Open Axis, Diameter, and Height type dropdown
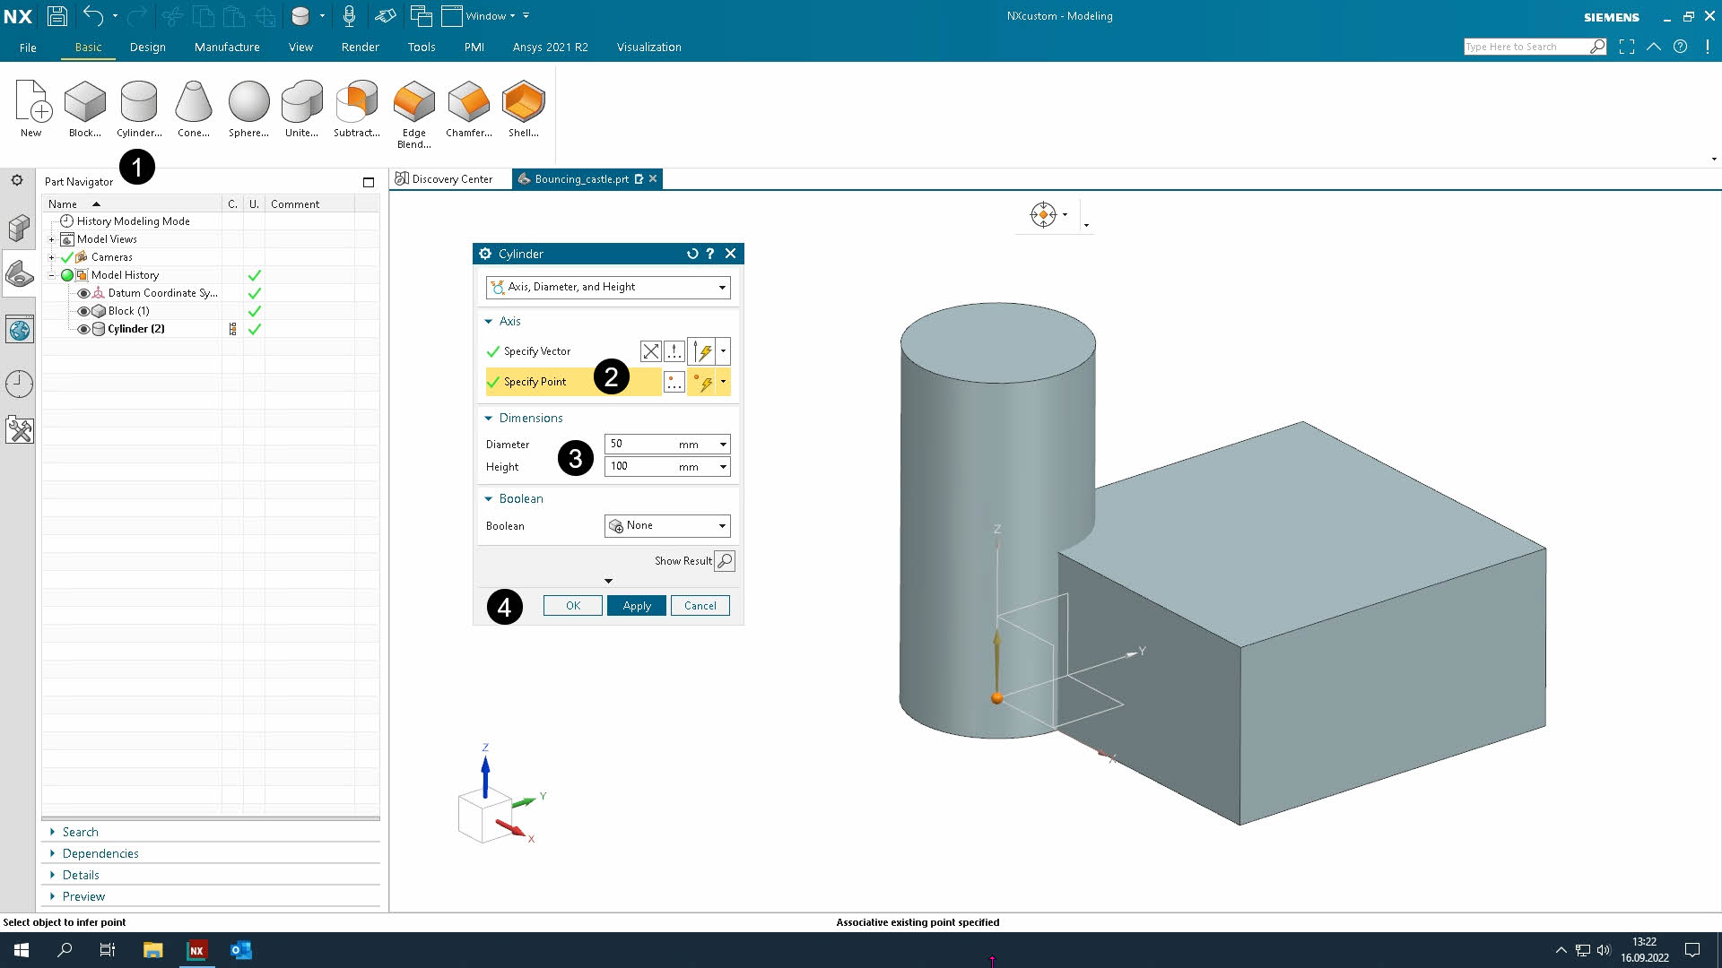The width and height of the screenshot is (1722, 968). (x=608, y=288)
